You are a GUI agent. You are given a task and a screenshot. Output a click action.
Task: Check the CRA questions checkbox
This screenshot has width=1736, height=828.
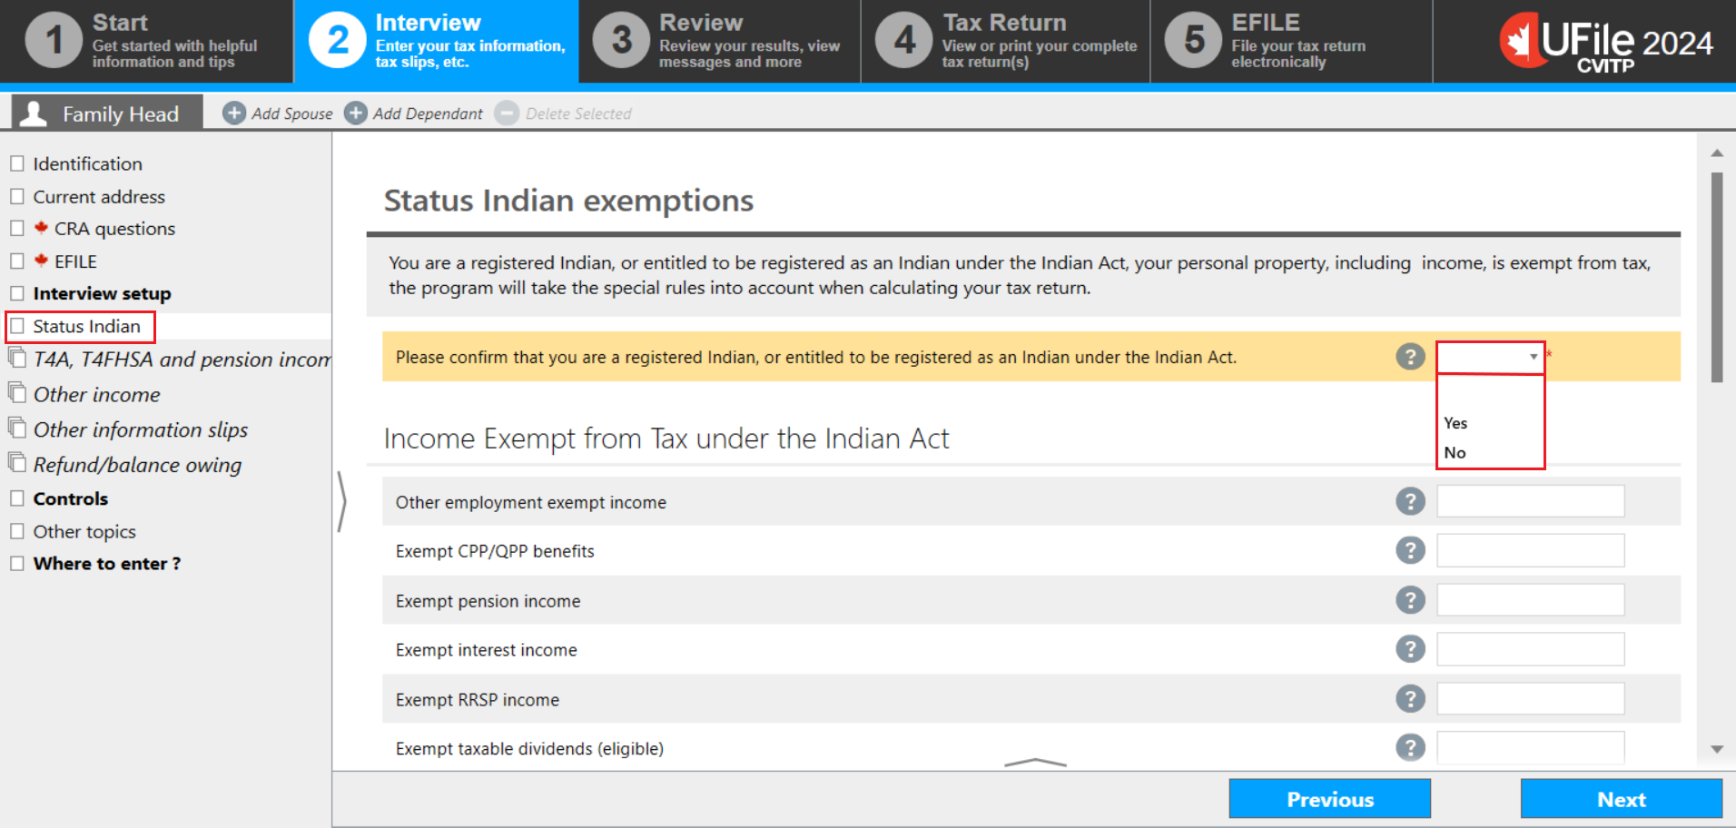pyautogui.click(x=16, y=228)
